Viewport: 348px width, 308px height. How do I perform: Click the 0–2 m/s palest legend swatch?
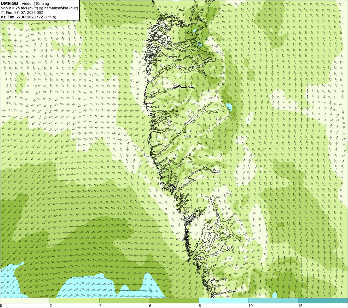click(25, 300)
